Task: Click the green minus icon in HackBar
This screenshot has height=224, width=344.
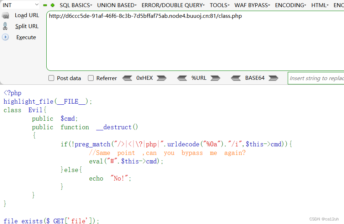Action: 45,5
